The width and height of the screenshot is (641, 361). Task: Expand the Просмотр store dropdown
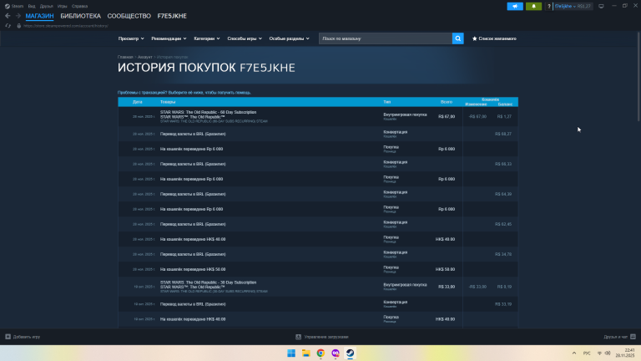(131, 38)
